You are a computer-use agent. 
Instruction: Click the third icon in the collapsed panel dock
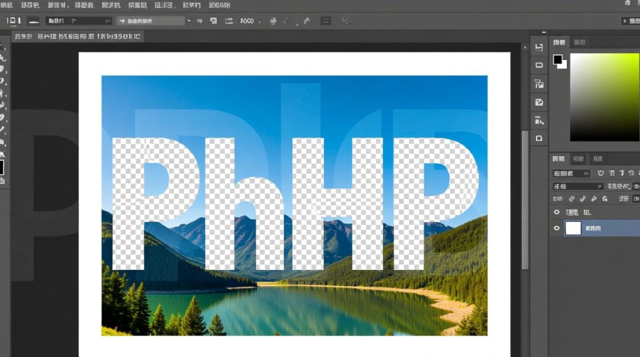click(539, 84)
